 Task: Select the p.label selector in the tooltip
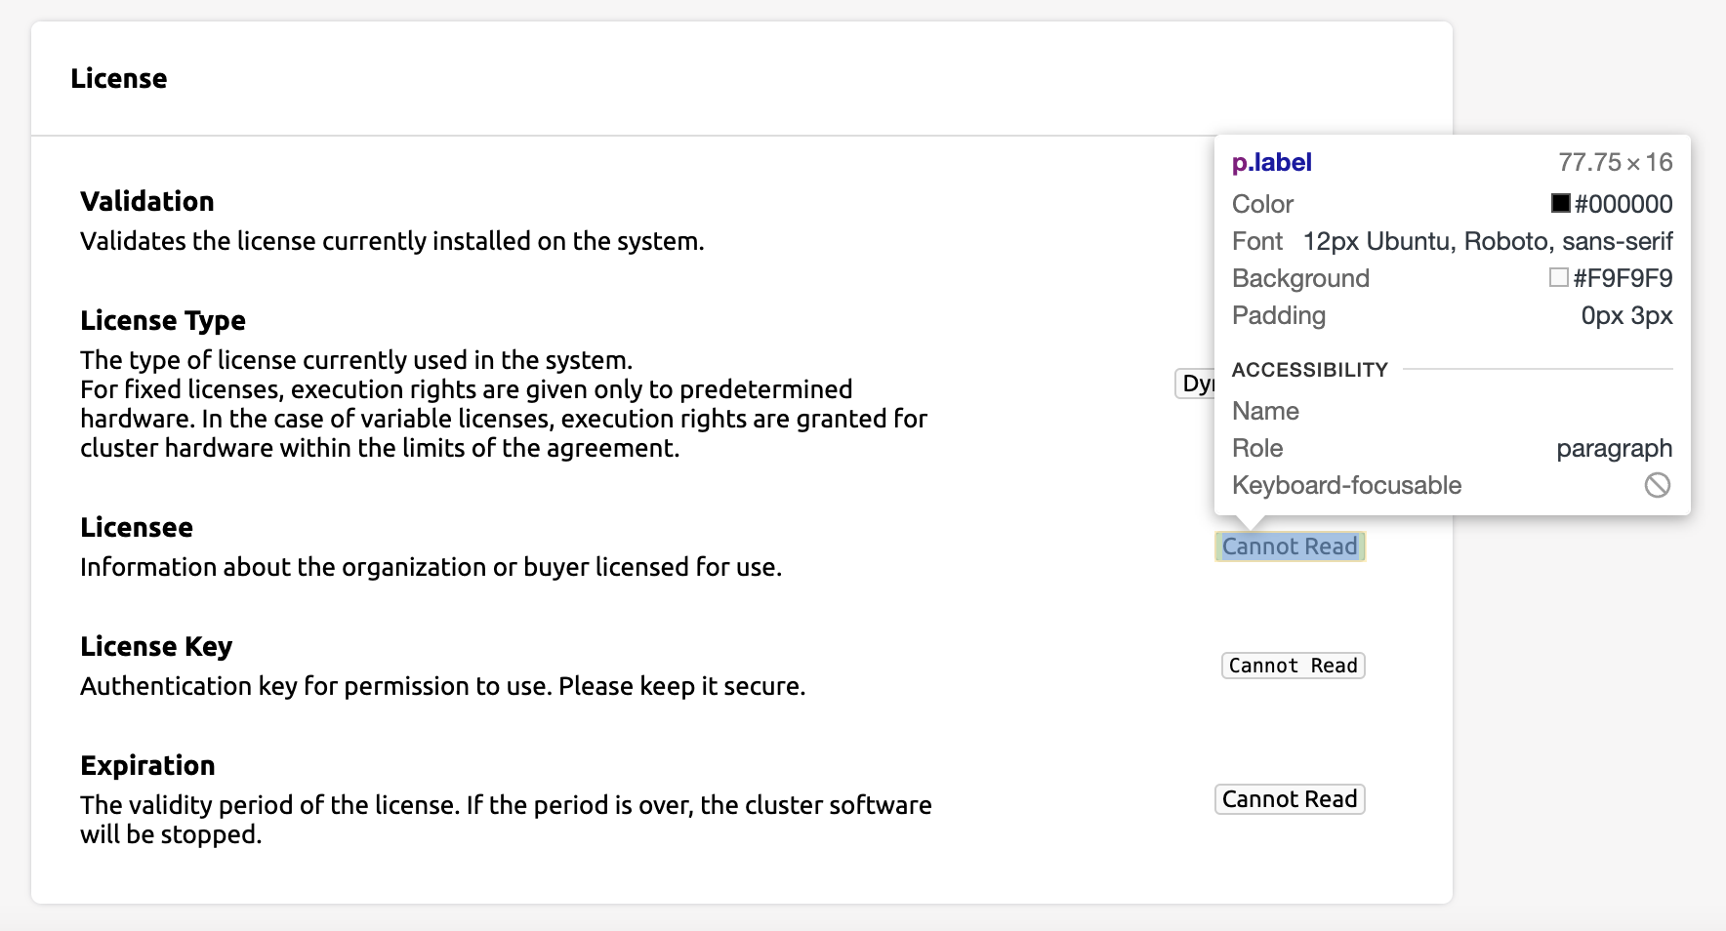pos(1271,162)
